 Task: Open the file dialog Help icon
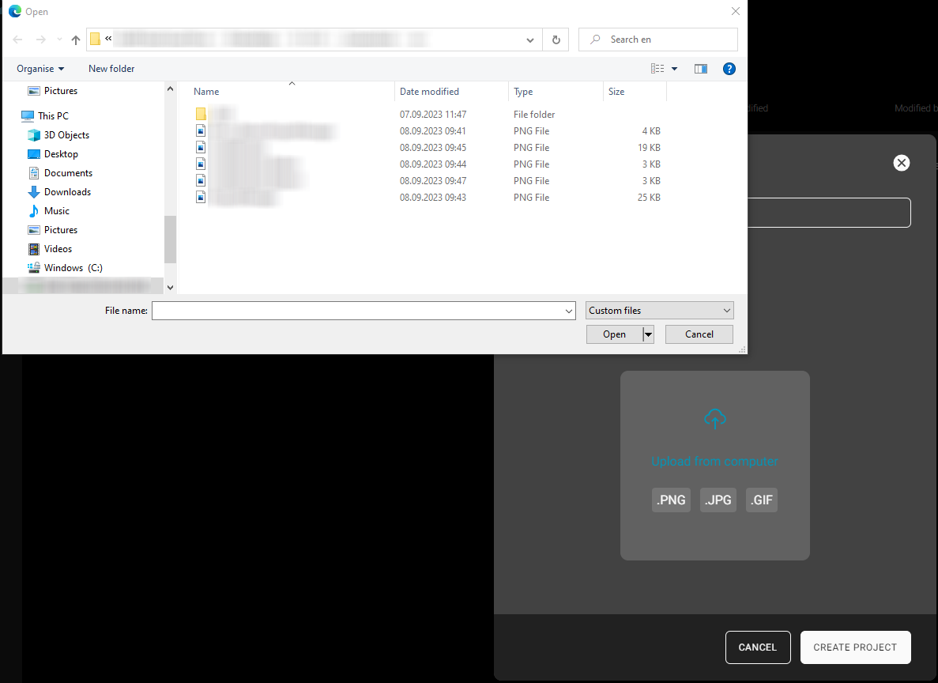coord(729,69)
